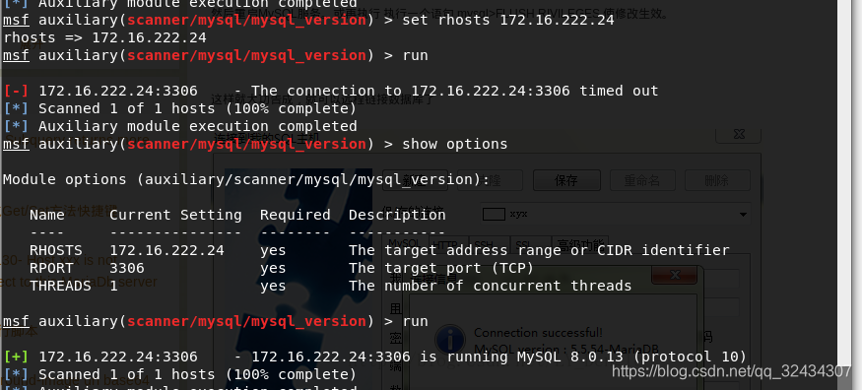Click the 重命名 button
The height and width of the screenshot is (390, 862).
tap(641, 180)
